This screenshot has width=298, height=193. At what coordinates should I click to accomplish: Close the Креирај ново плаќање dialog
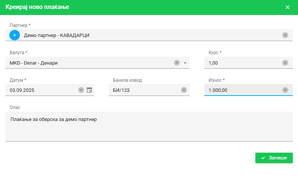tap(288, 7)
